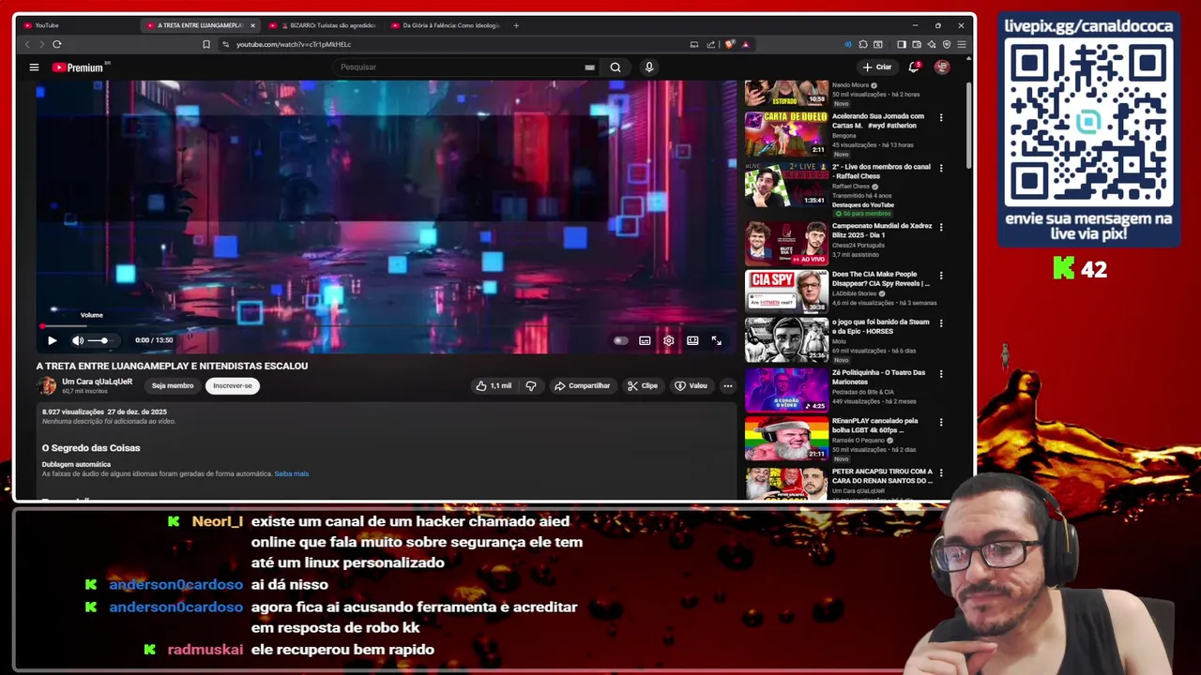1201x675 pixels.
Task: Open options for Live dos membros Raffael Chess
Action: pyautogui.click(x=941, y=168)
